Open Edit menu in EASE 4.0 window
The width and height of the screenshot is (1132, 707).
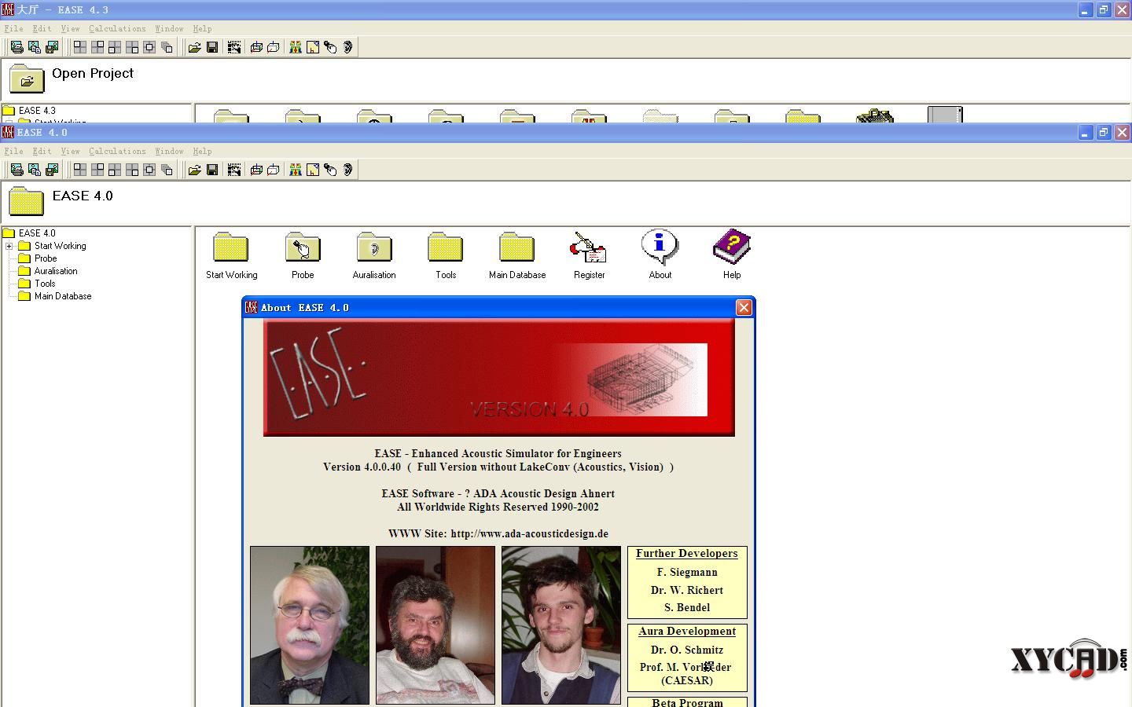point(42,151)
